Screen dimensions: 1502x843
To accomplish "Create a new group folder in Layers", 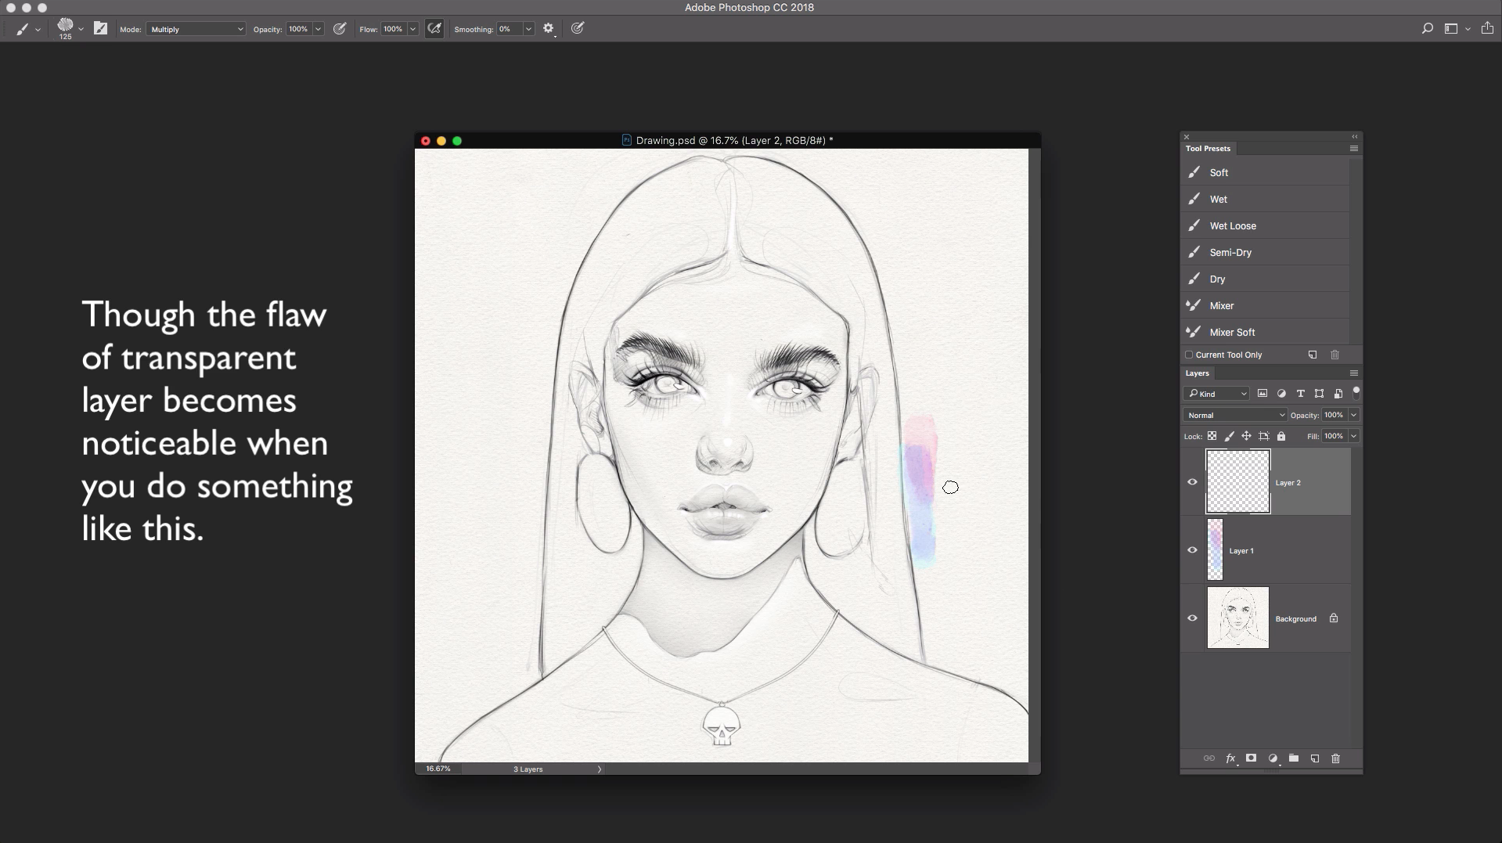I will [1294, 758].
